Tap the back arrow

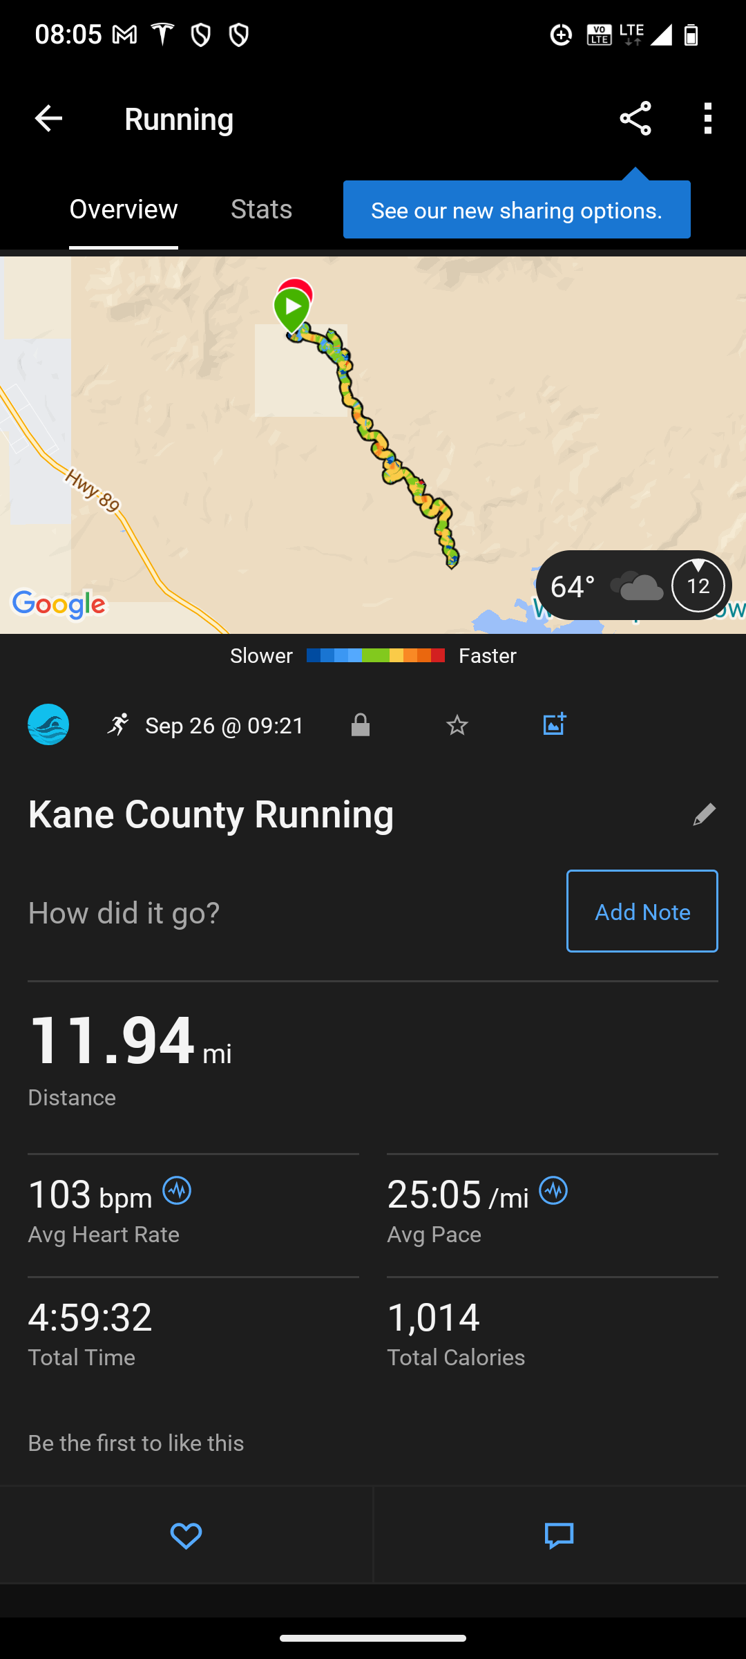coord(48,119)
